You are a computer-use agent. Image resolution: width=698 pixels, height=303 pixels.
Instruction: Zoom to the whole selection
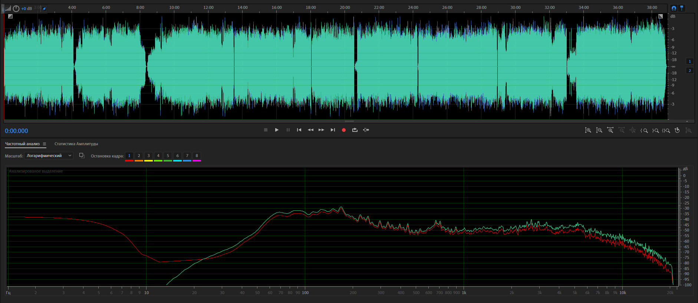[666, 130]
